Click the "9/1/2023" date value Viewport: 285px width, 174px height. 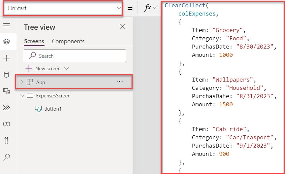(253, 146)
